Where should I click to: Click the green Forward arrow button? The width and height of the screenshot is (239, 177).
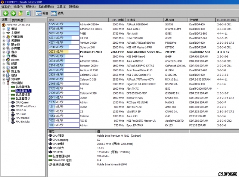(13, 13)
